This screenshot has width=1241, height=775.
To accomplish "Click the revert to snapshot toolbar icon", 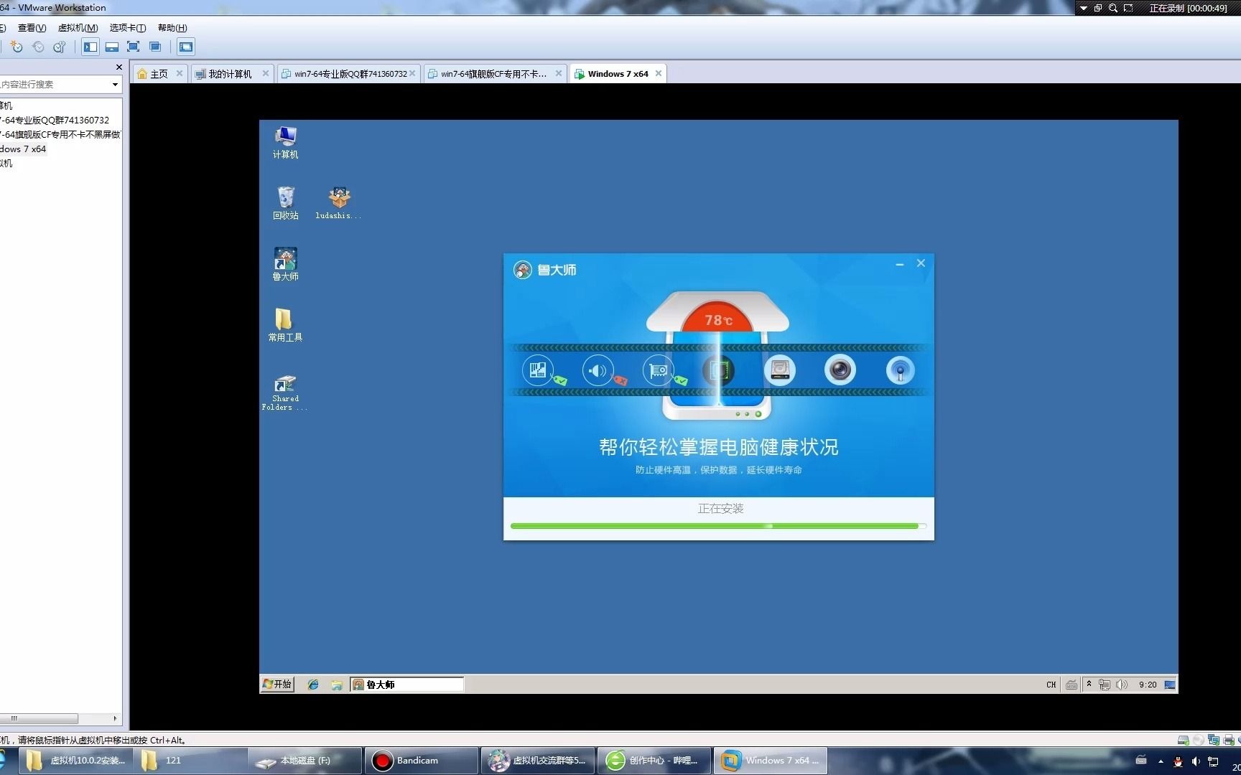I will click(38, 47).
